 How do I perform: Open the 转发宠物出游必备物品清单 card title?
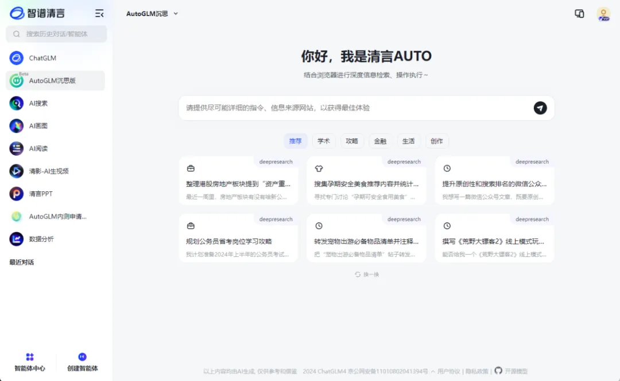pos(366,241)
